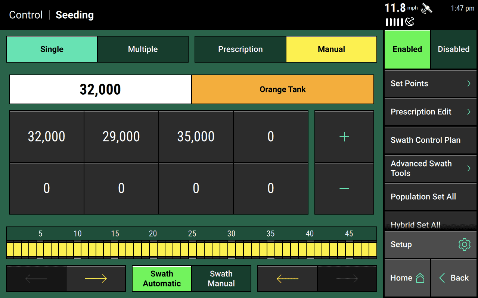Screen dimensions: 478x298
Task: Click the plus icon to increase population
Action: click(x=344, y=137)
